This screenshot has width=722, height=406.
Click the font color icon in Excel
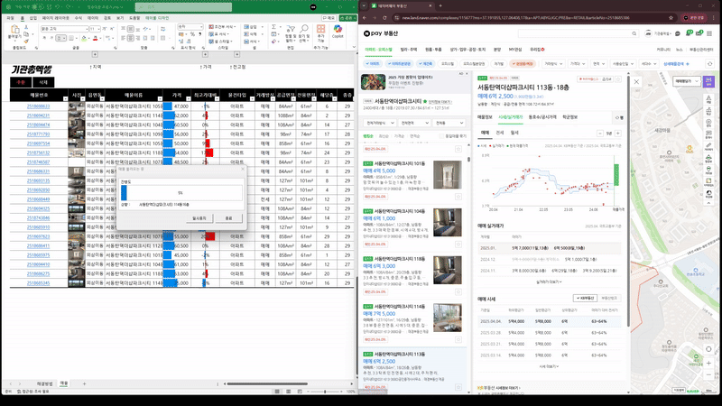(95, 38)
